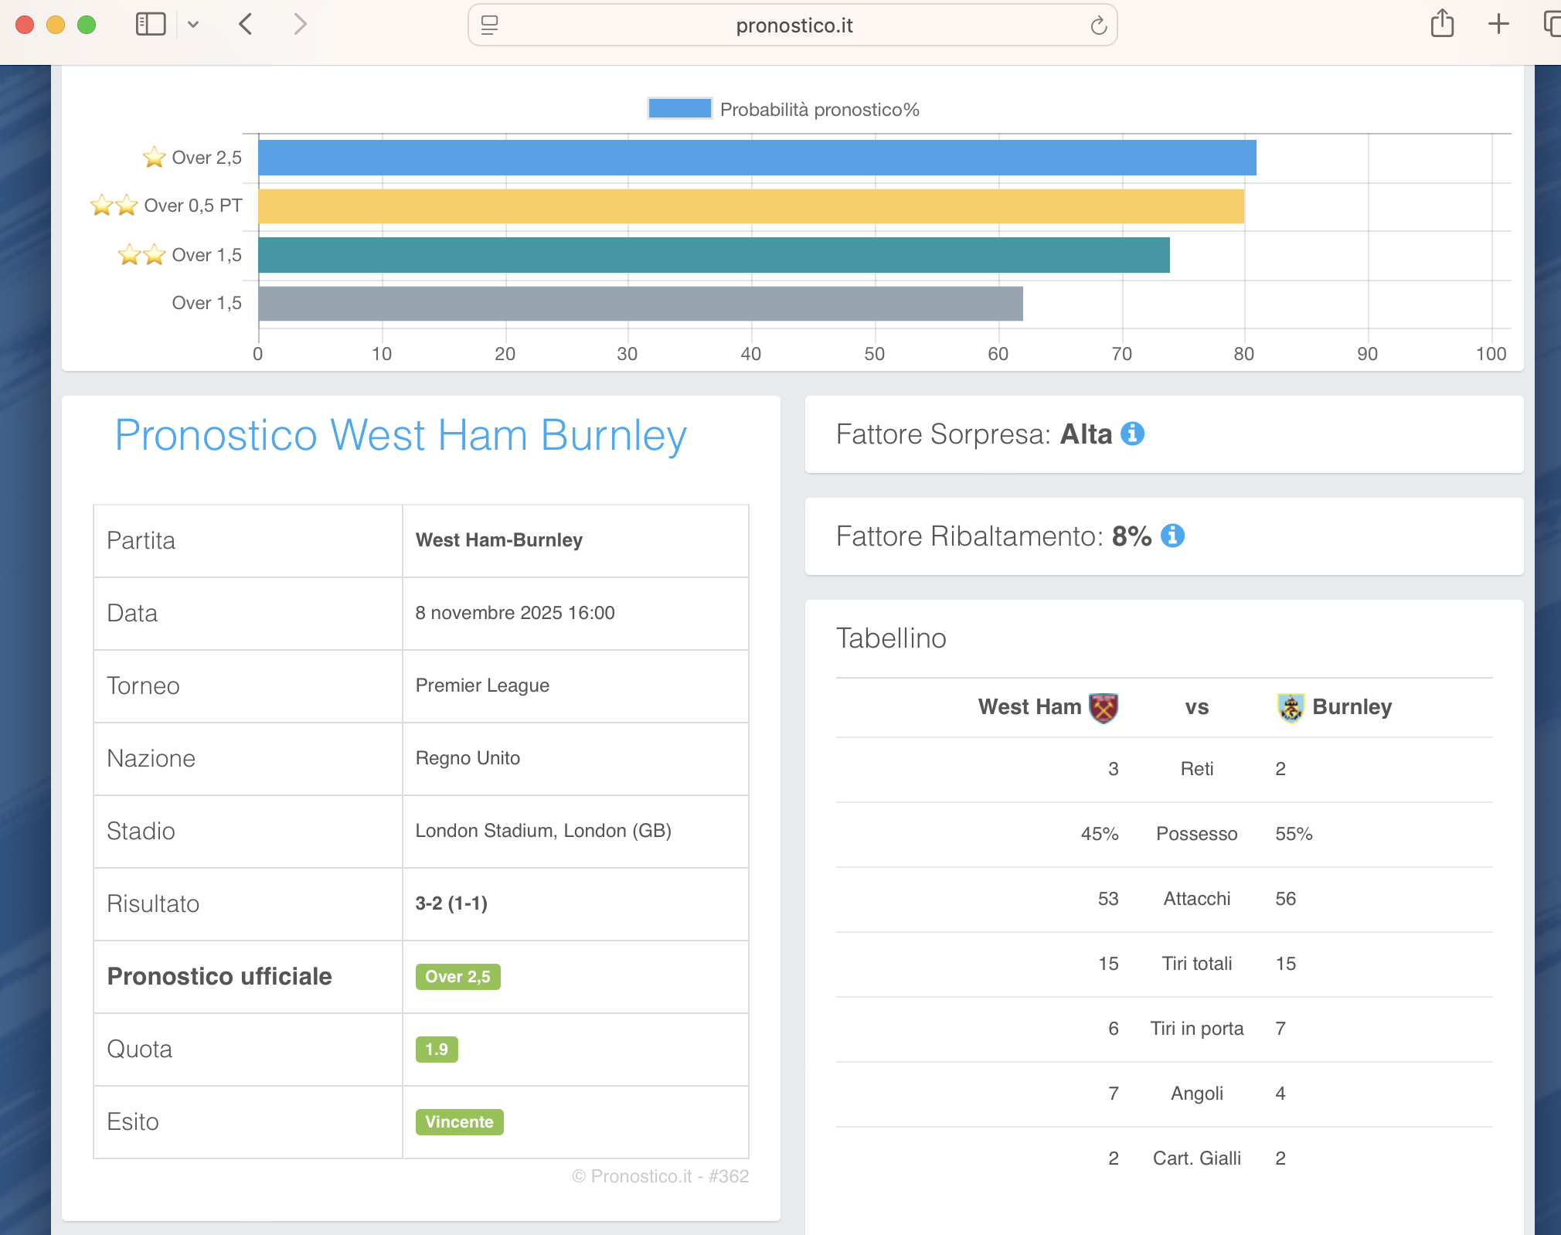Screen dimensions: 1561x1235
Task: Click the Pronostico West Ham Burnley heading link
Action: click(x=400, y=435)
